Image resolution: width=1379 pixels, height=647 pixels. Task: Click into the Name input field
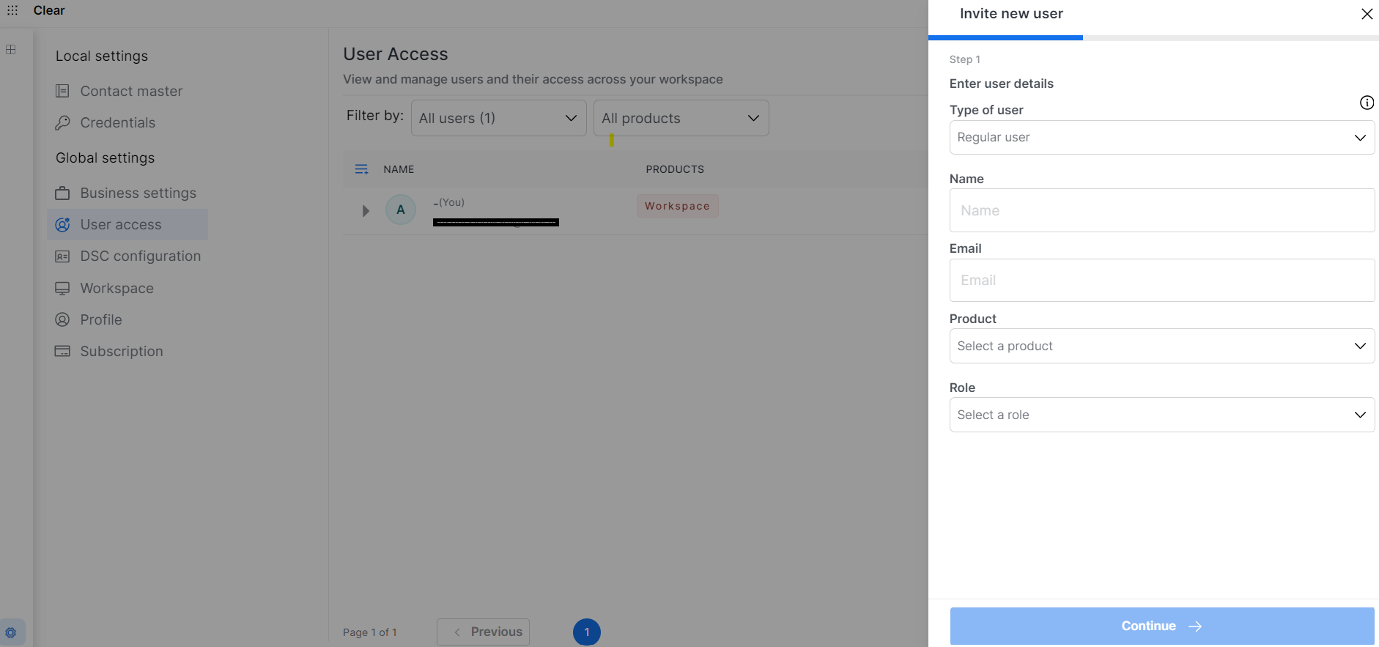click(1161, 211)
